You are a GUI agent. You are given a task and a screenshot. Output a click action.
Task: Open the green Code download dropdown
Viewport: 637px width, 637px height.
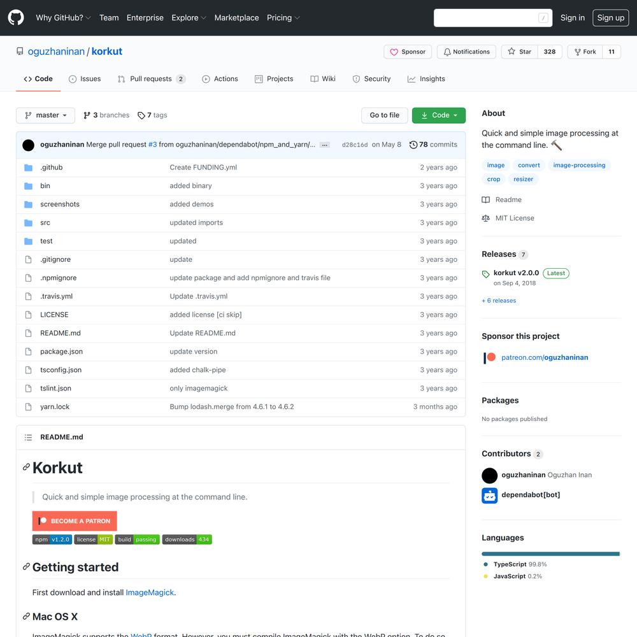click(439, 115)
